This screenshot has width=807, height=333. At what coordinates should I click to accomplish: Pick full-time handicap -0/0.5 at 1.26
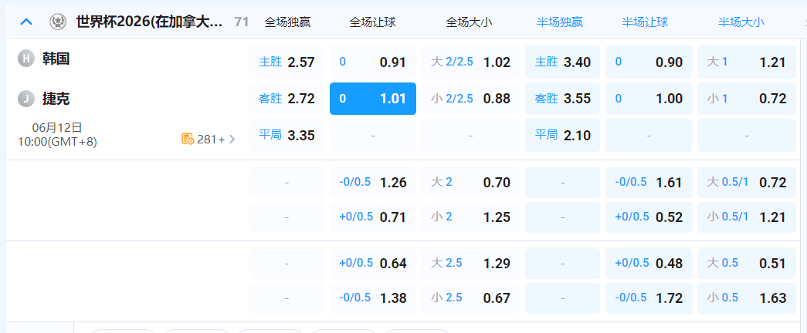pos(373,183)
